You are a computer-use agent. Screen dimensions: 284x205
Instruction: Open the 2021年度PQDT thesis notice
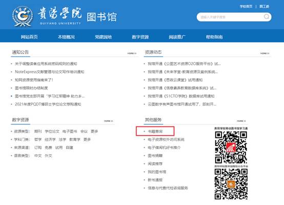(x=48, y=104)
